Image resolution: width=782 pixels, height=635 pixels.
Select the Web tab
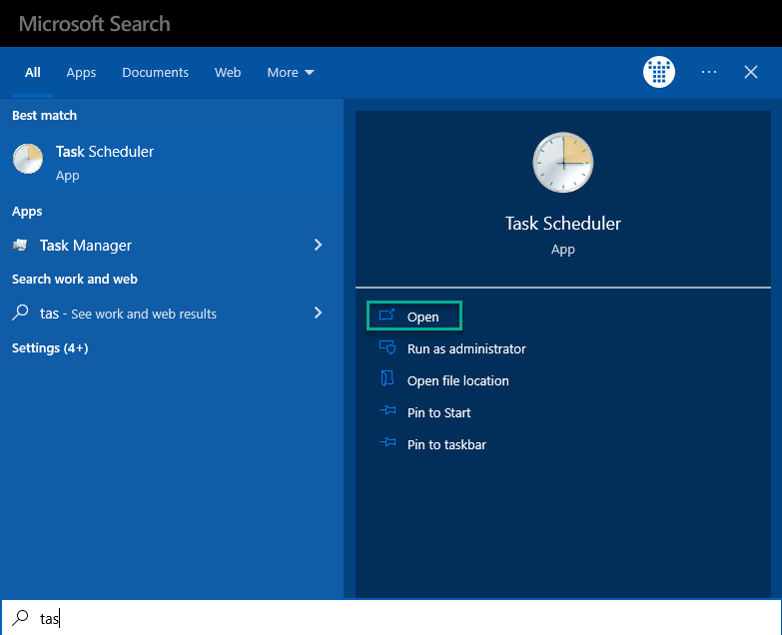(228, 73)
